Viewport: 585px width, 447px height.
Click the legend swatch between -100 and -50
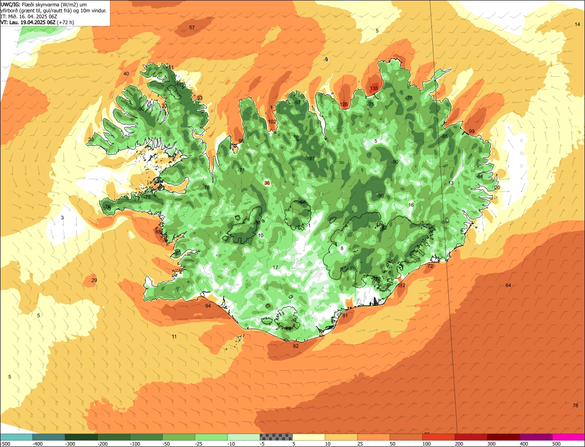coord(146,437)
